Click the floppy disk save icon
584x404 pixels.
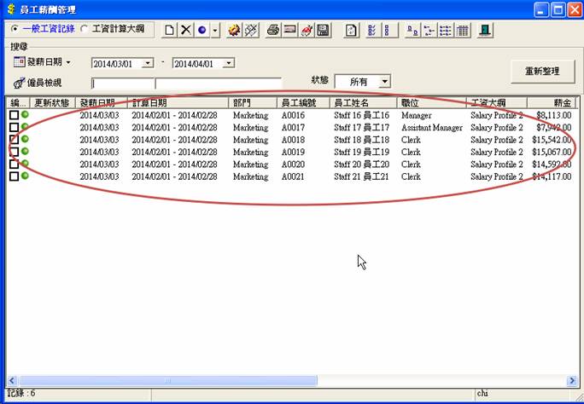[x=323, y=30]
